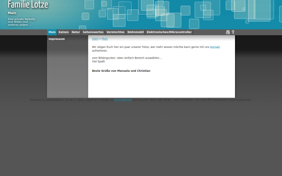Image resolution: width=282 pixels, height=176 pixels.
Task: Click 'Beste Grüße von Manuela und Christian'
Action: [121, 71]
